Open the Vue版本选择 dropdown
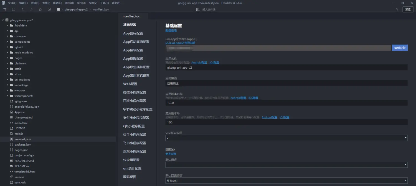This screenshot has width=416, height=186. tap(405, 138)
